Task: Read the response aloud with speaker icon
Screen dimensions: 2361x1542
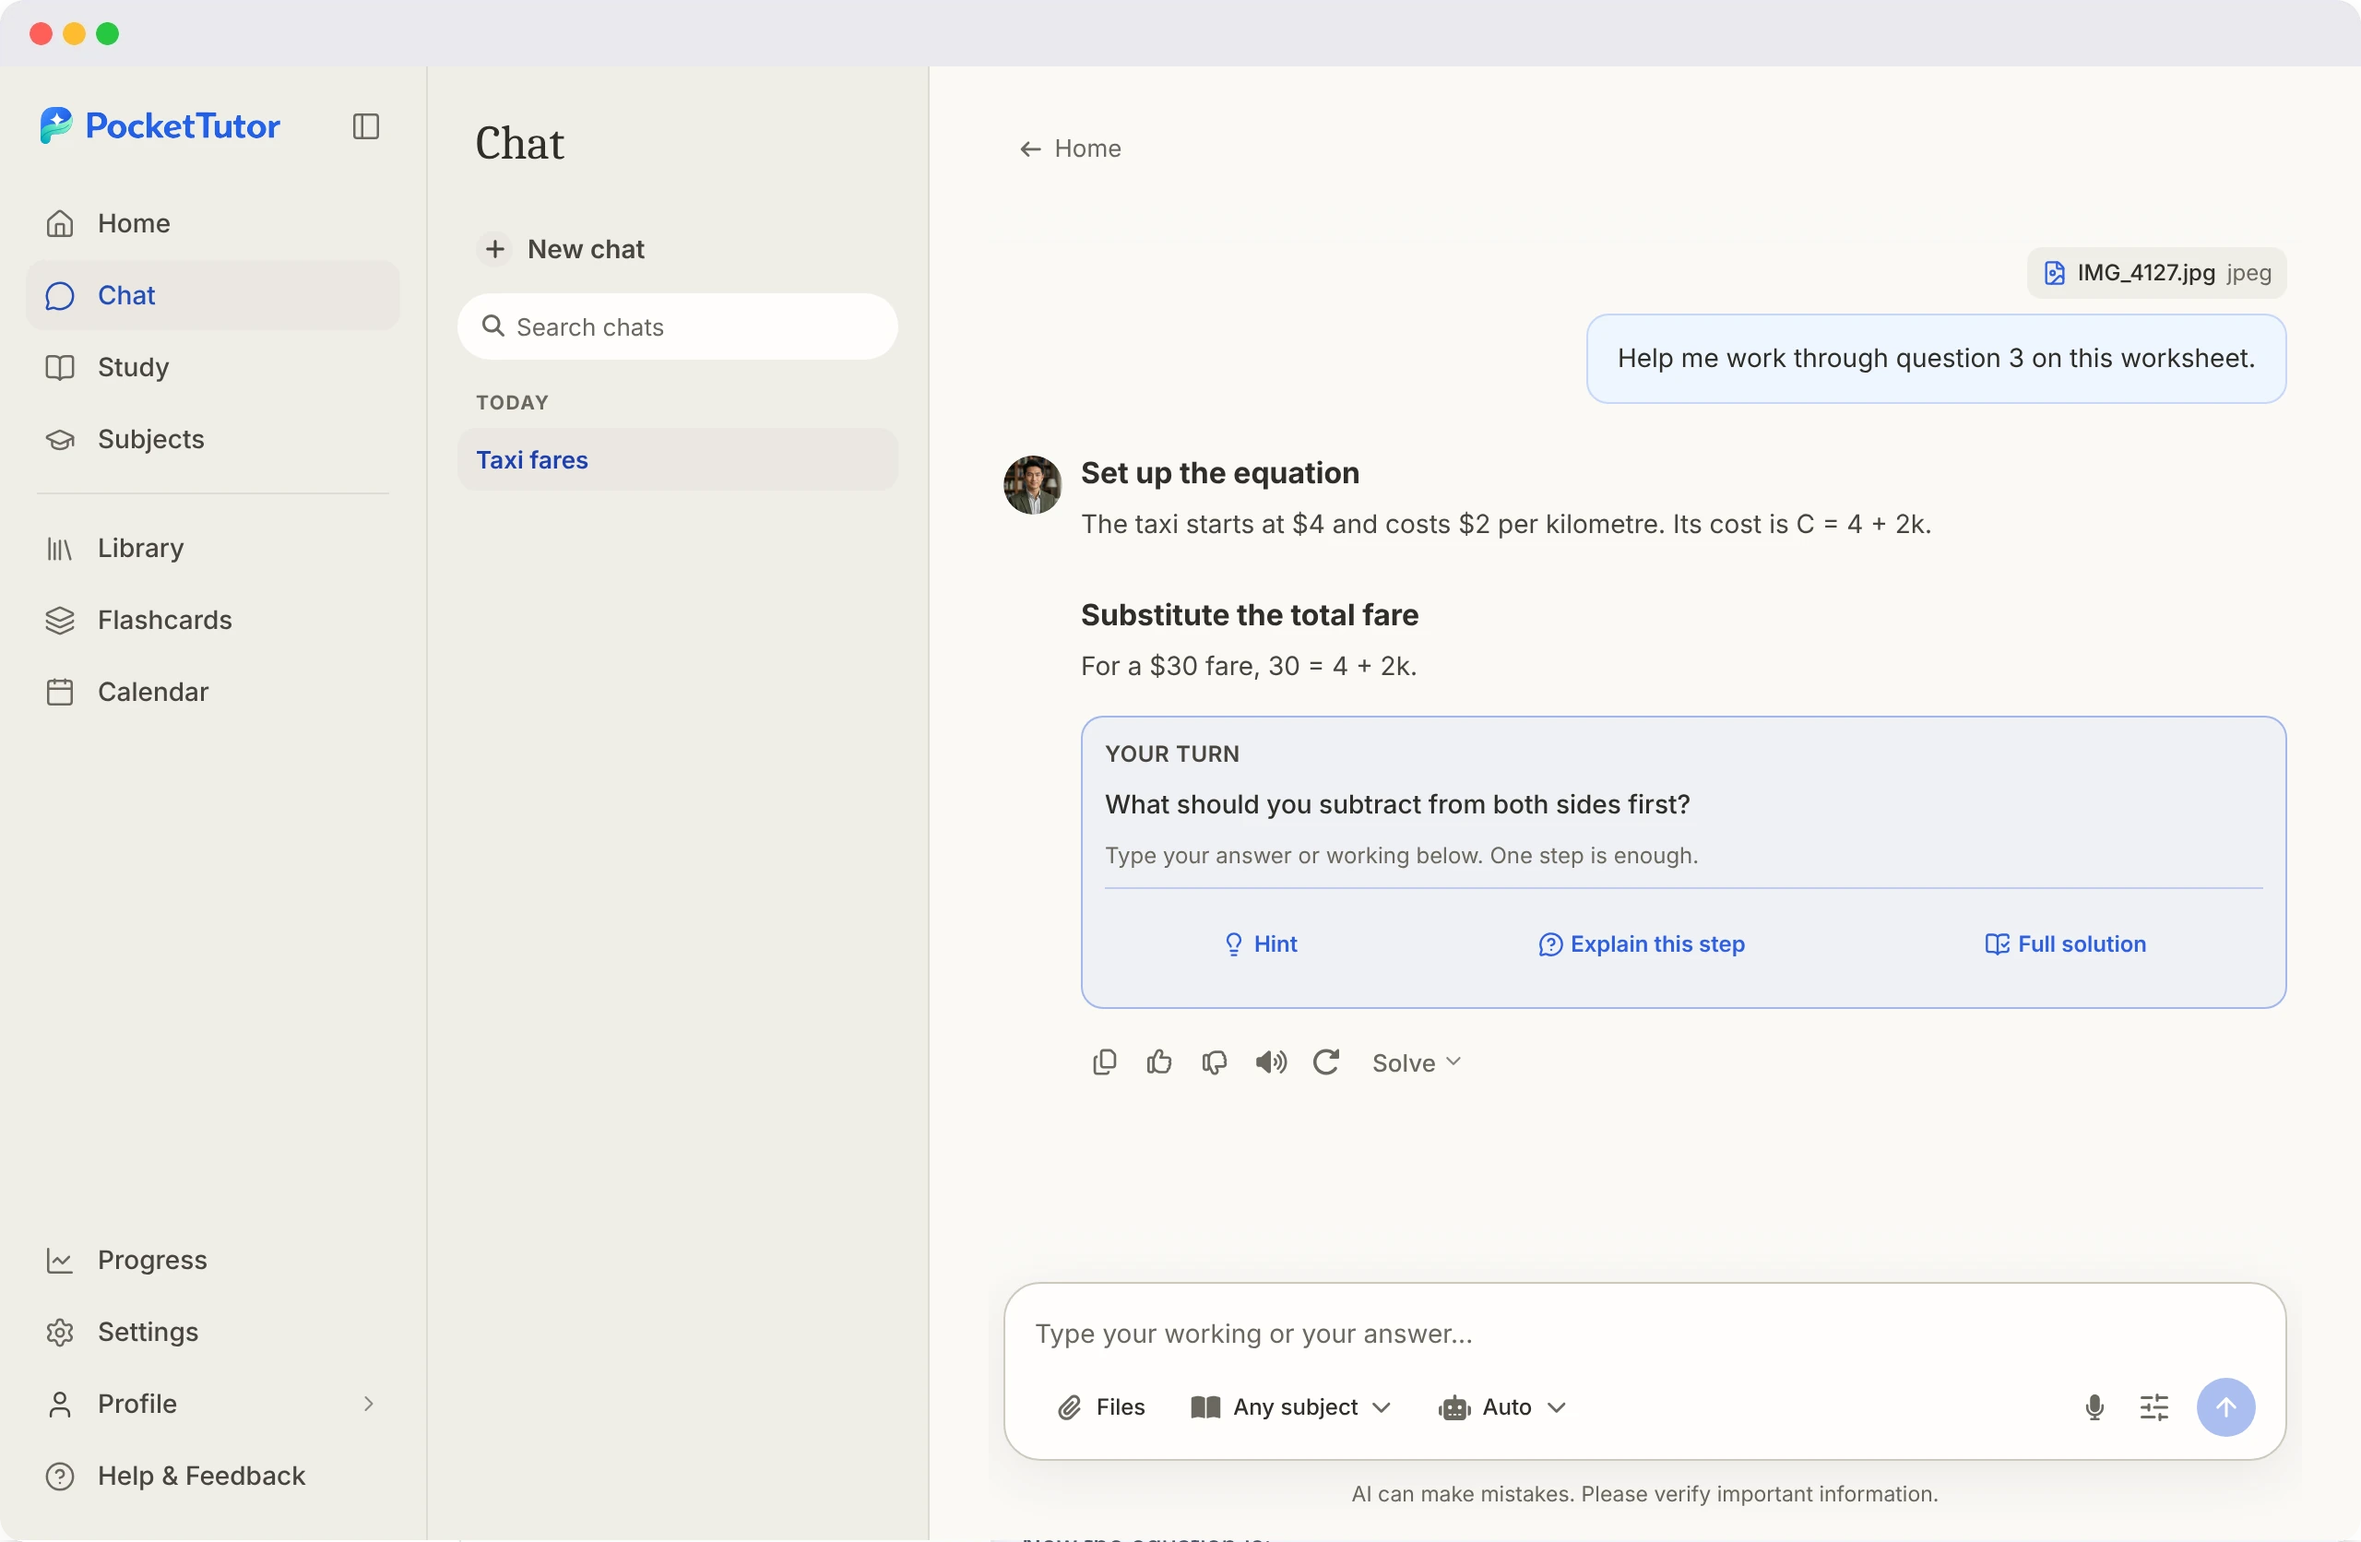Action: [x=1271, y=1062]
